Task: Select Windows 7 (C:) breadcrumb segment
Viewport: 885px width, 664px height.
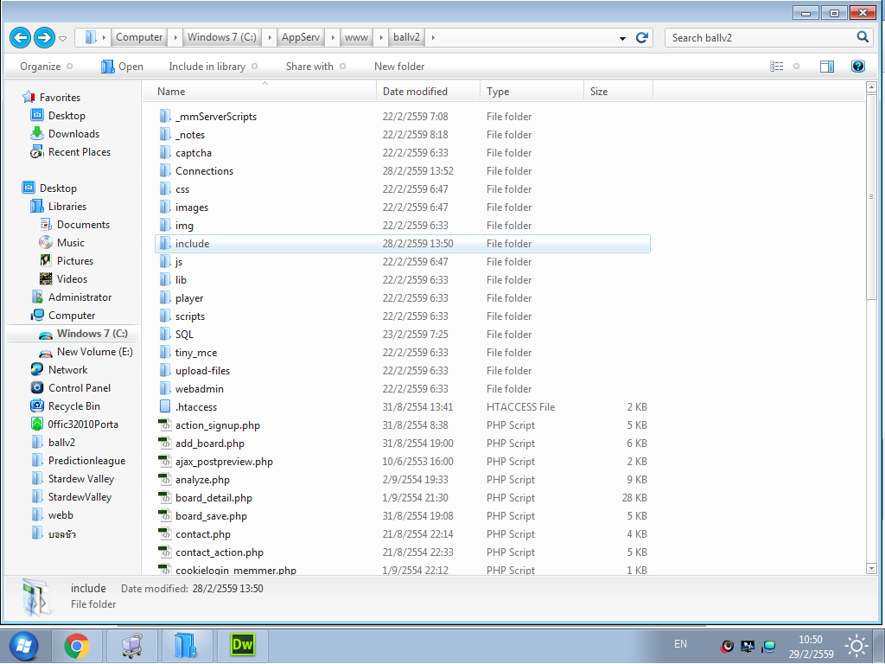Action: pyautogui.click(x=222, y=37)
